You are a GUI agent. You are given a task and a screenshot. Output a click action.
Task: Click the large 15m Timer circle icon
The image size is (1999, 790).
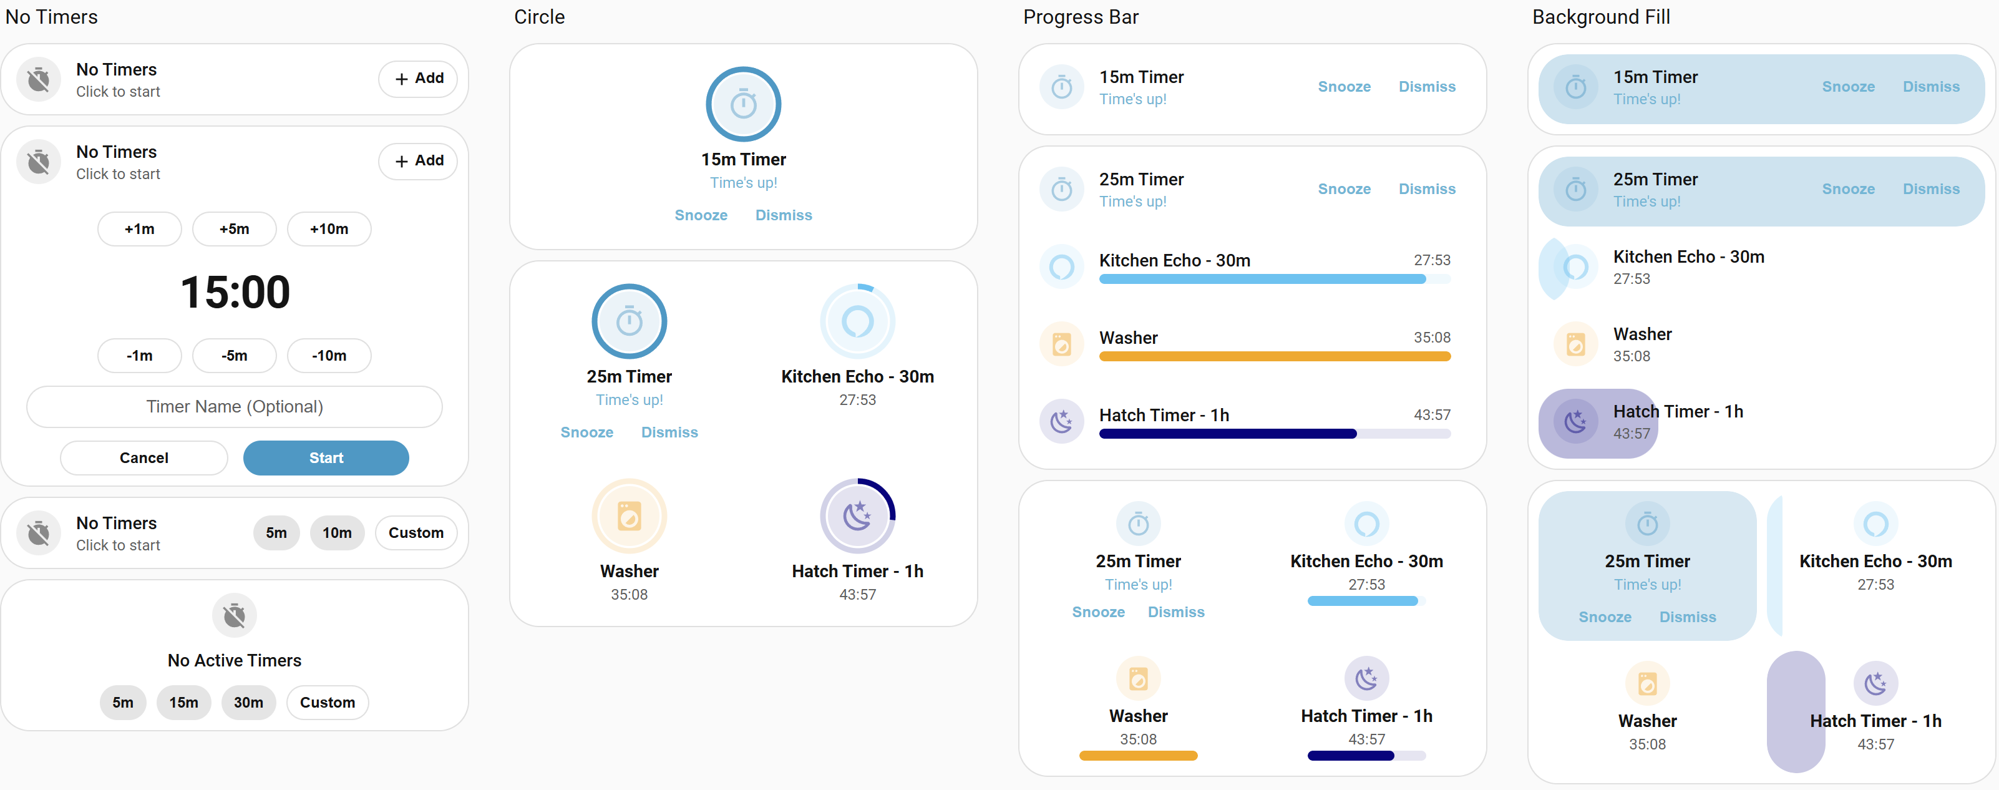click(742, 104)
